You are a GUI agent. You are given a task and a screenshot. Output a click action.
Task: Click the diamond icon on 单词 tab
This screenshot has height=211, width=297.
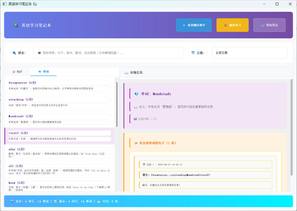click(40, 72)
